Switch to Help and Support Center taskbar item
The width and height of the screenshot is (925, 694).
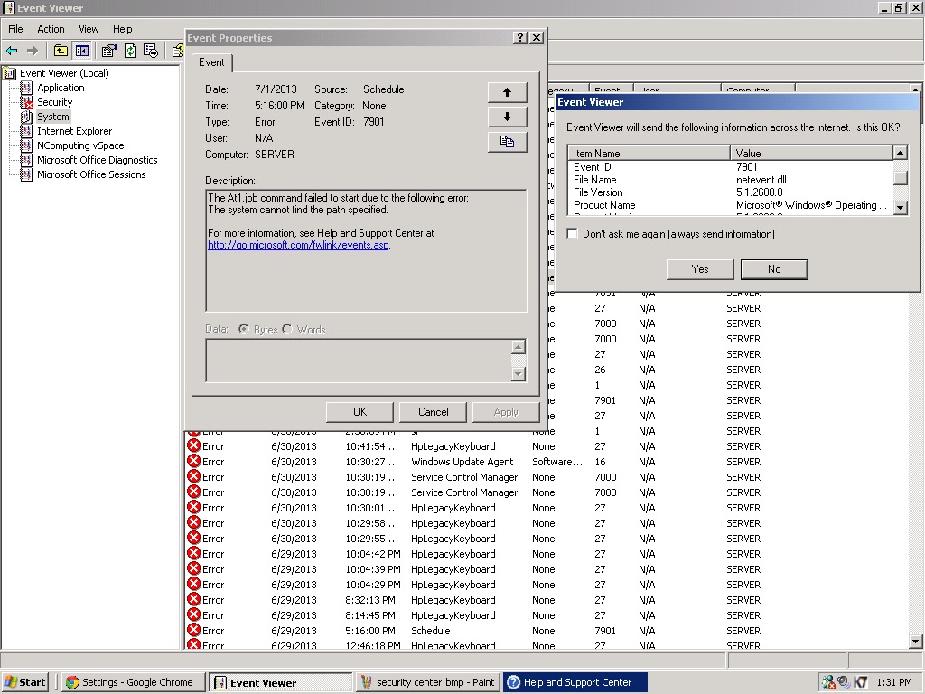(x=575, y=682)
